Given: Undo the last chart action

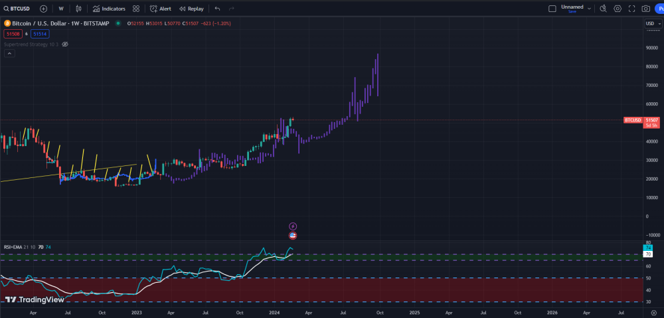Looking at the screenshot, I should (217, 9).
